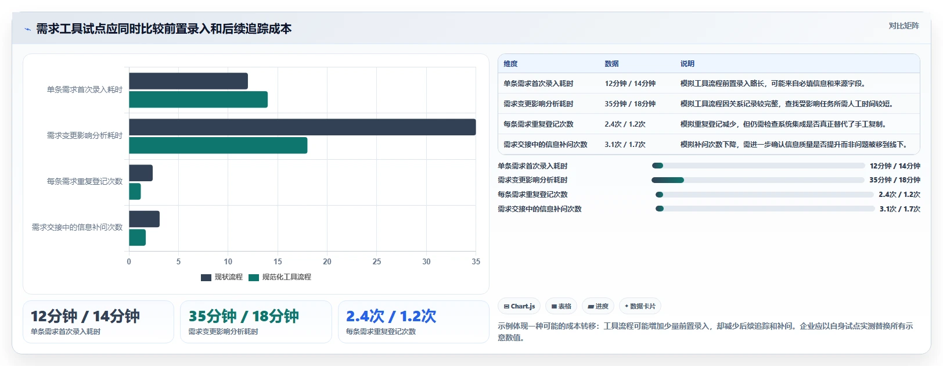Open the 2.4次 / 1.2次 stat card
The height and width of the screenshot is (366, 943).
coord(413,321)
